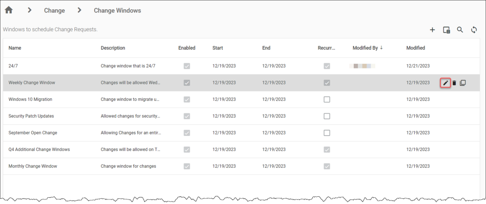Expand the first breadcrumb chevron after Home
This screenshot has width=486, height=204.
[x=30, y=10]
